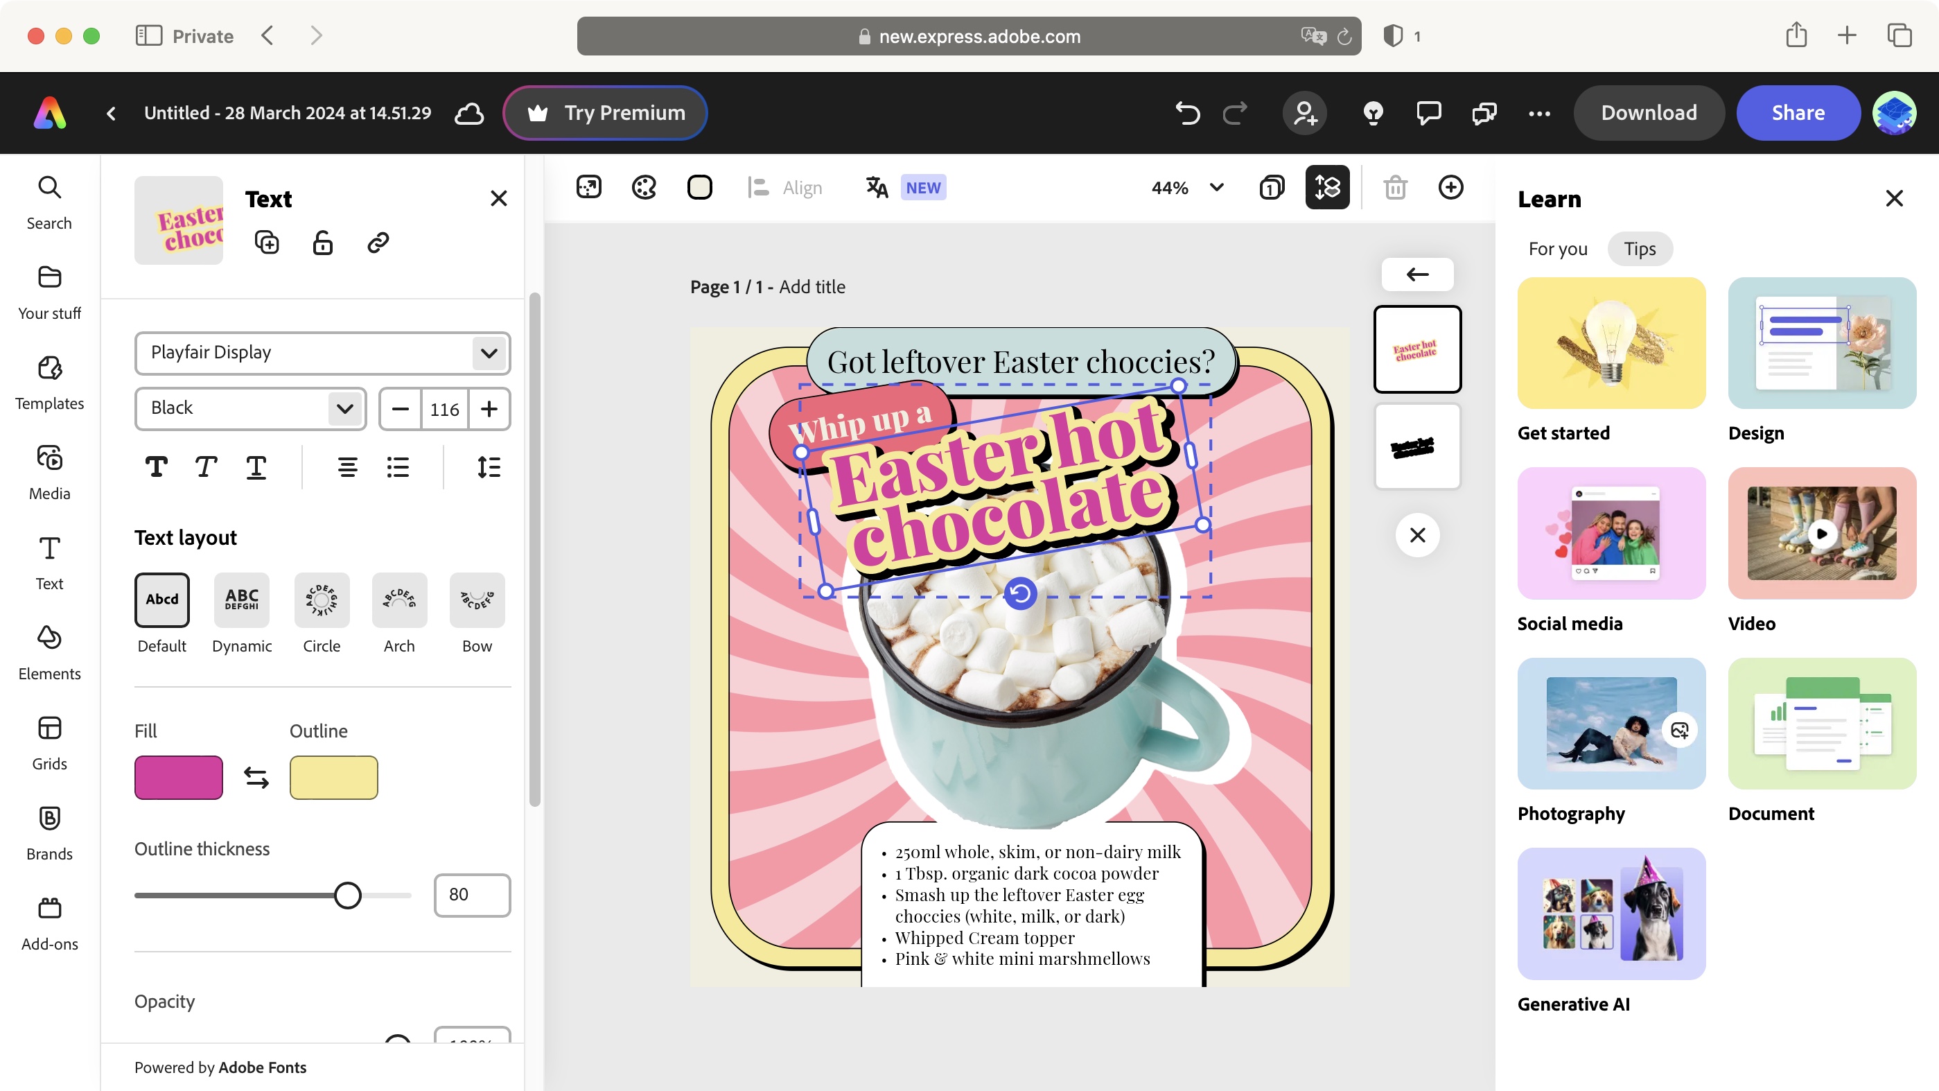Redo the last action
This screenshot has height=1091, width=1939.
pos(1234,113)
